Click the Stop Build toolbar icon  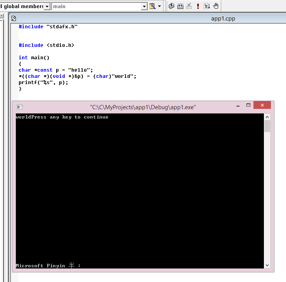(x=189, y=6)
